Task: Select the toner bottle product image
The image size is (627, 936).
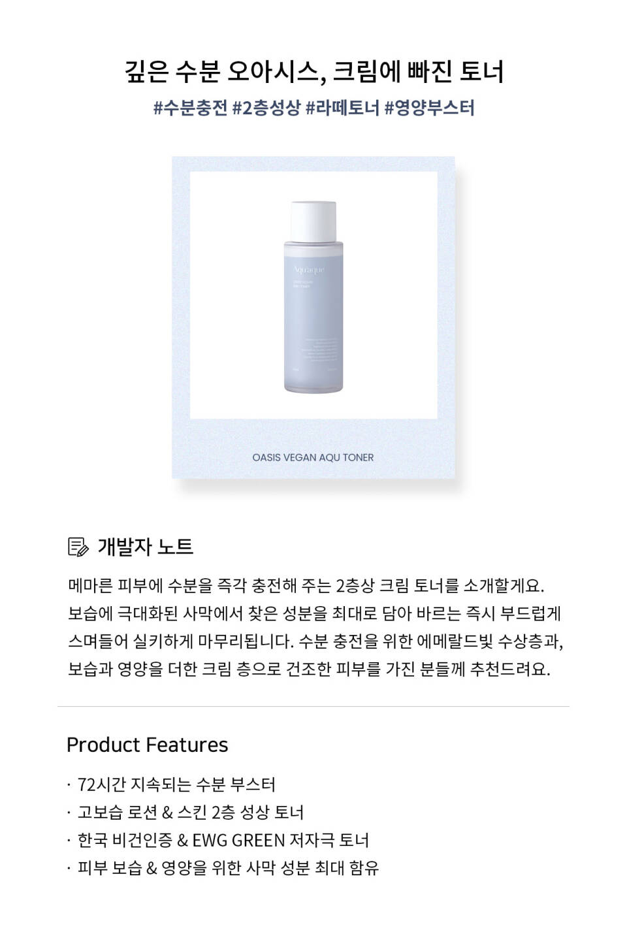Action: tap(313, 296)
